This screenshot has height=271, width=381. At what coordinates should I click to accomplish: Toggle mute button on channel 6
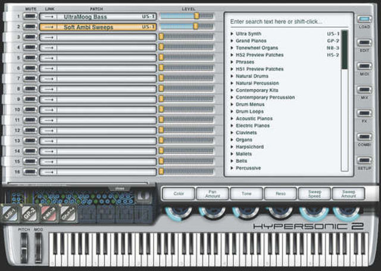pos(30,68)
